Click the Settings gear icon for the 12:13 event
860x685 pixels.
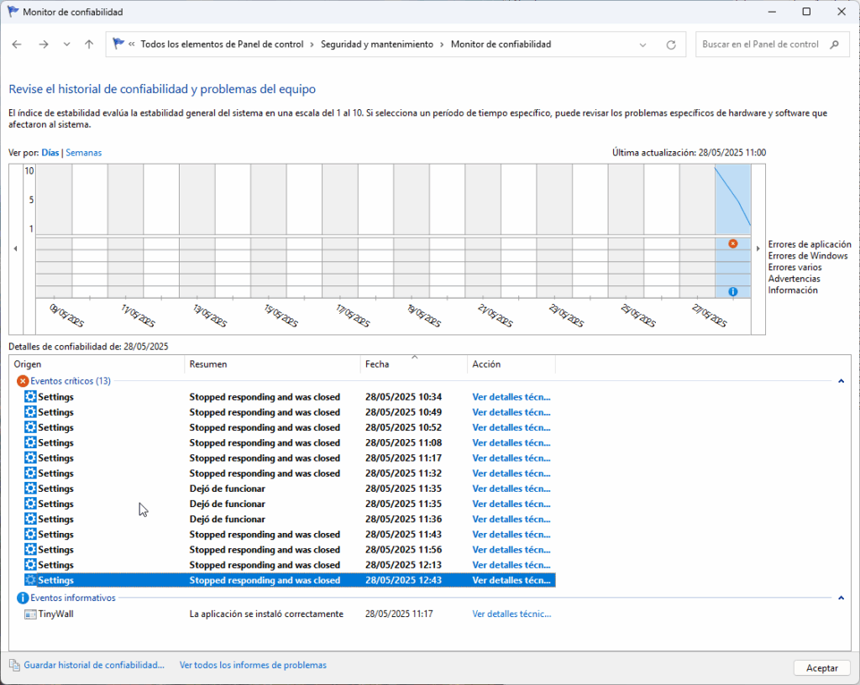[x=30, y=565]
